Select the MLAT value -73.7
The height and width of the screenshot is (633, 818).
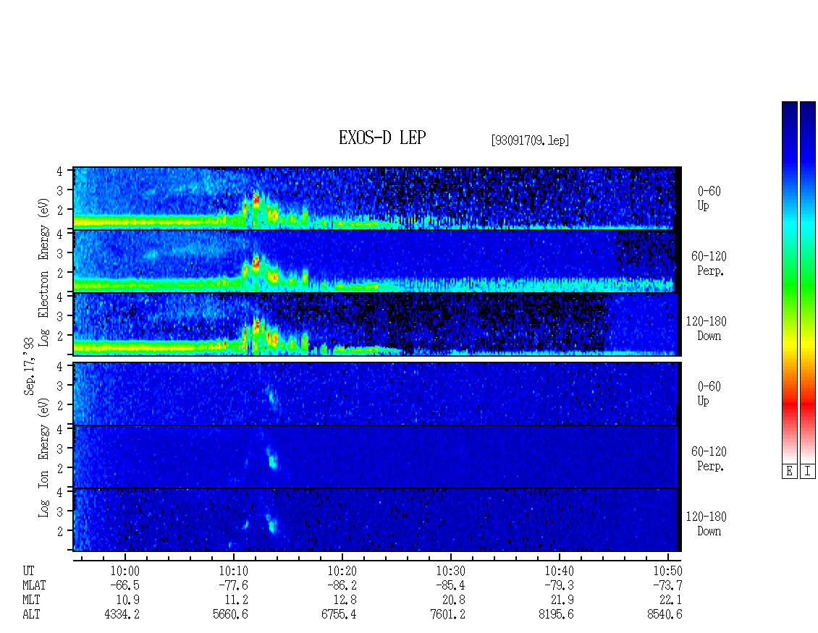point(667,585)
